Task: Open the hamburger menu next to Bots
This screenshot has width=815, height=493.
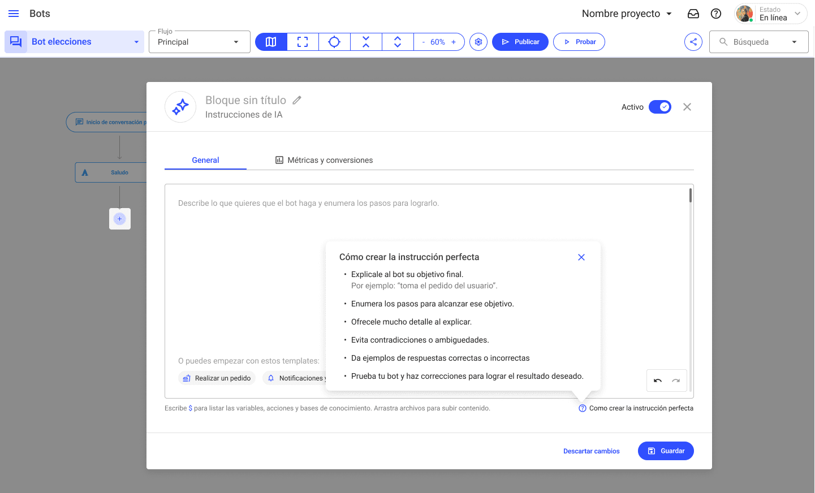Action: point(14,14)
